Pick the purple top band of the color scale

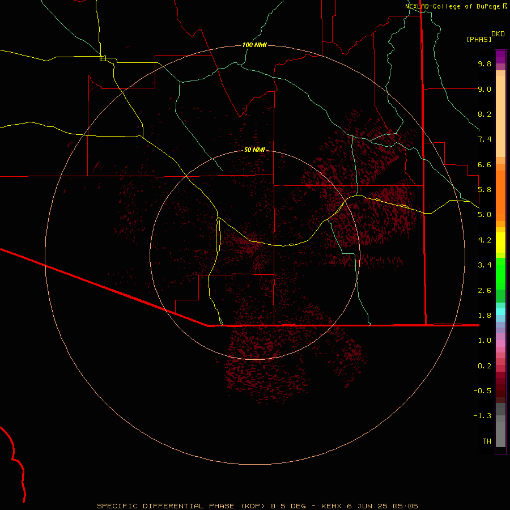coord(500,57)
